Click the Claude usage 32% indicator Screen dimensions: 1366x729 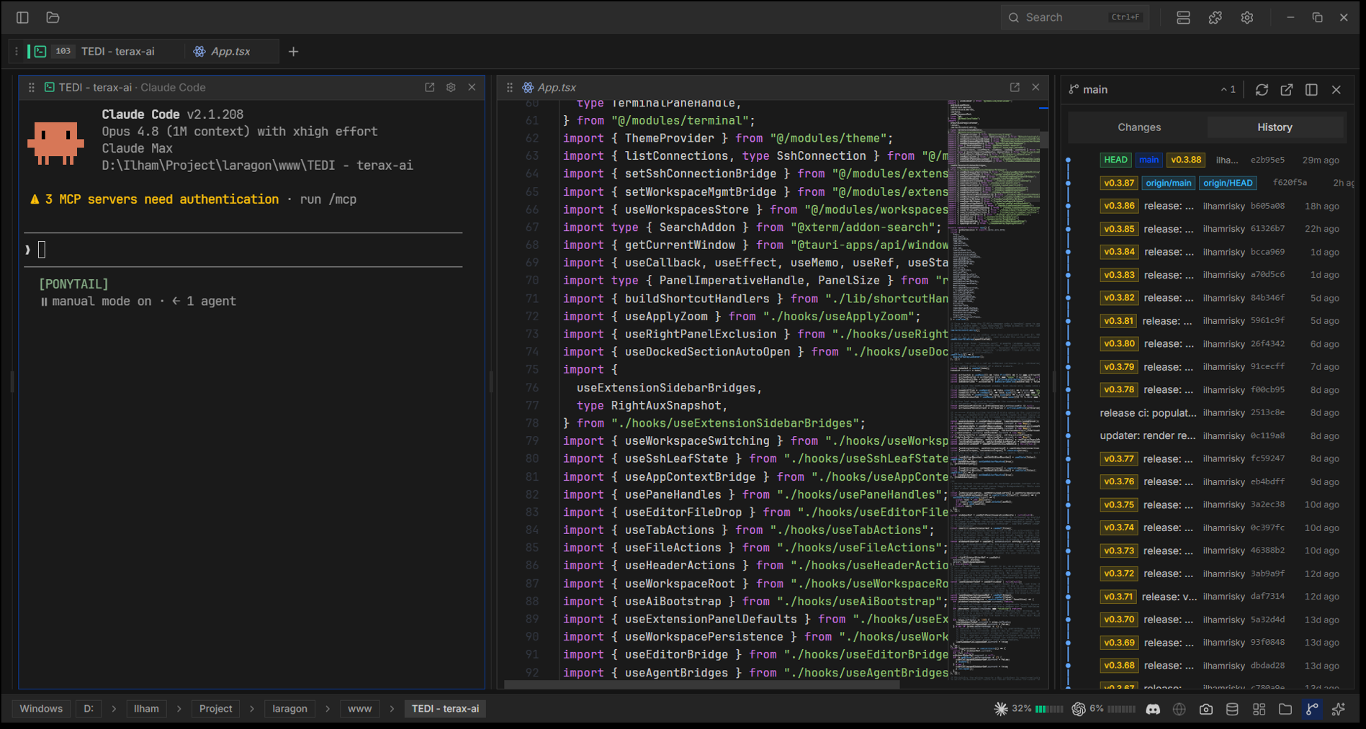(1012, 709)
